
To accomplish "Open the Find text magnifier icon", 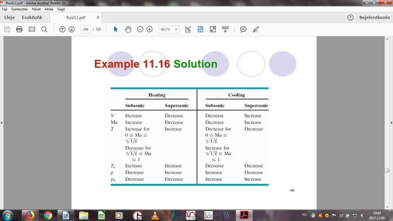I will coord(44,29).
